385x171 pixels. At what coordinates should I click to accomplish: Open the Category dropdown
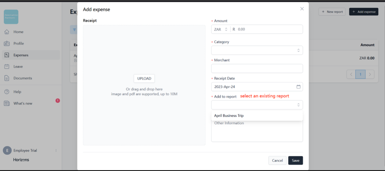[x=257, y=50]
